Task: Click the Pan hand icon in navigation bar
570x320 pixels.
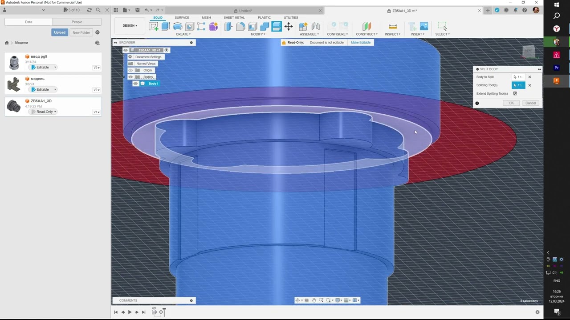Action: (x=314, y=300)
